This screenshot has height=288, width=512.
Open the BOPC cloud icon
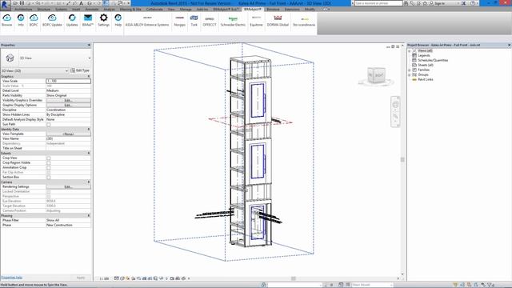(34, 20)
